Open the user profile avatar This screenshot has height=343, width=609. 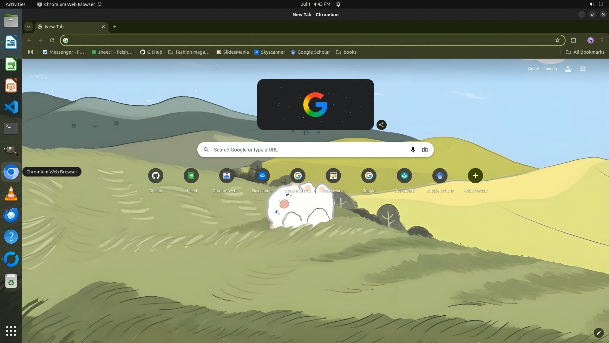pos(590,40)
